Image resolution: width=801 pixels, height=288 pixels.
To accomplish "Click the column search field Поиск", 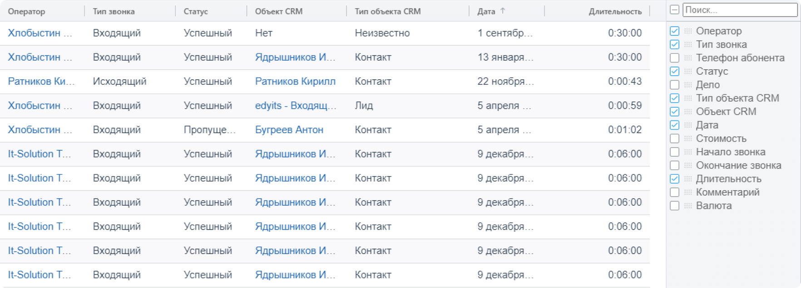I will tap(739, 10).
